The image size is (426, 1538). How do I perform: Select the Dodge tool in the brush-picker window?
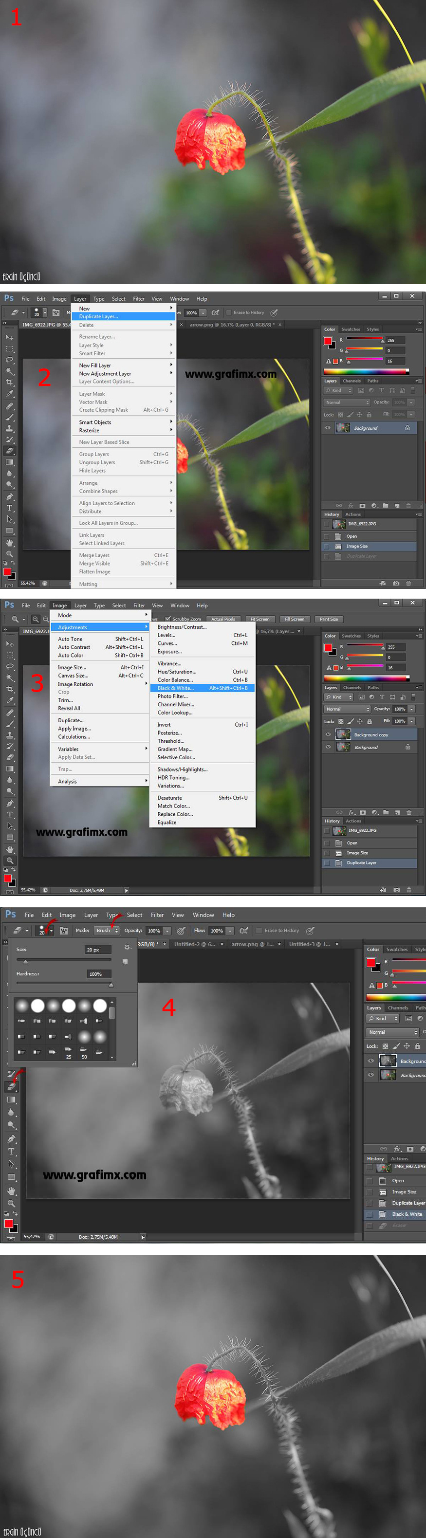click(11, 1124)
